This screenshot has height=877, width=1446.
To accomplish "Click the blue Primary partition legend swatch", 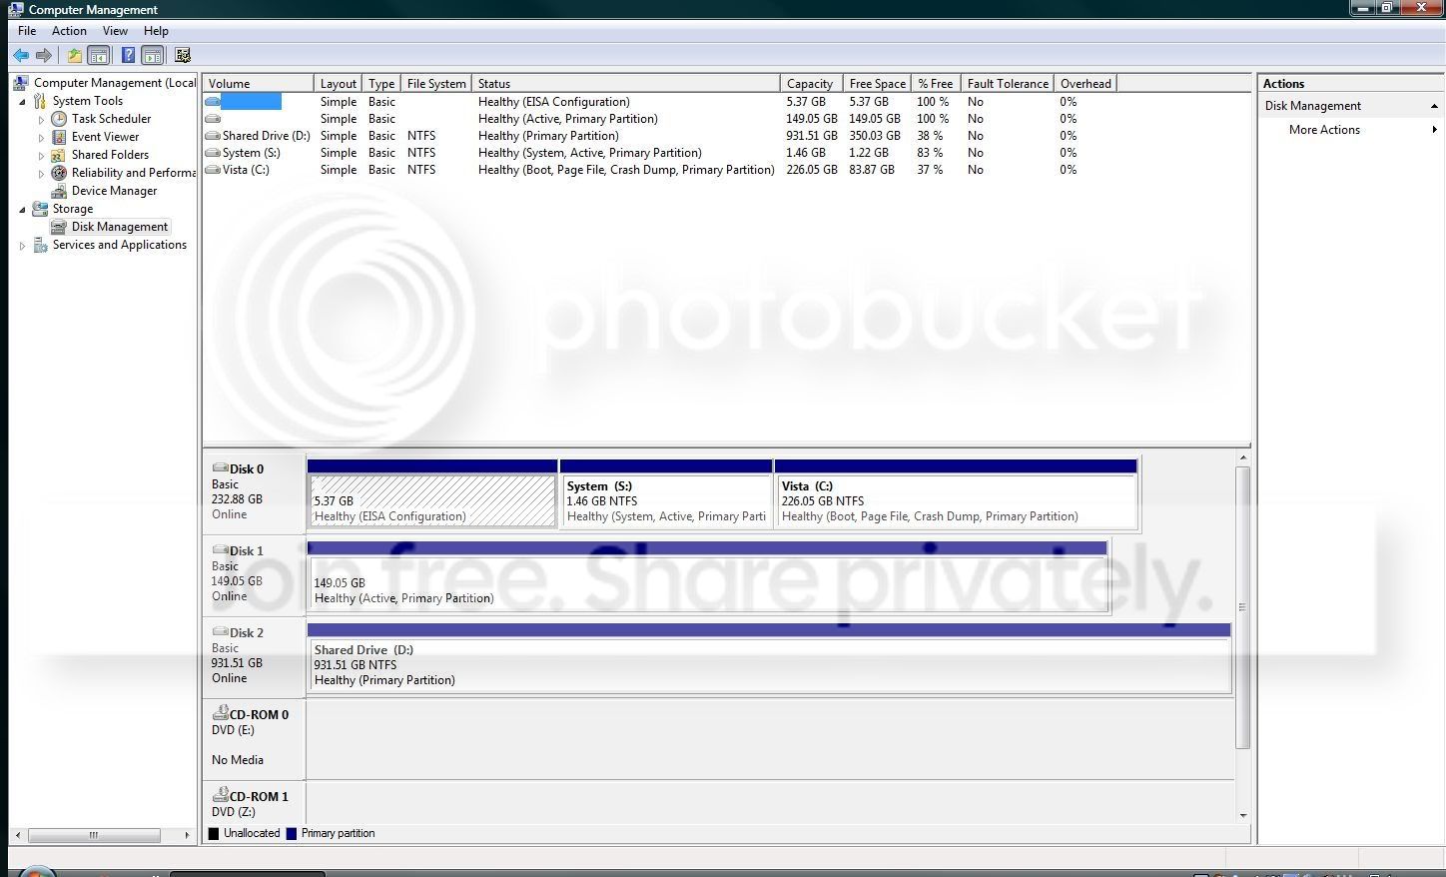I will coord(292,833).
